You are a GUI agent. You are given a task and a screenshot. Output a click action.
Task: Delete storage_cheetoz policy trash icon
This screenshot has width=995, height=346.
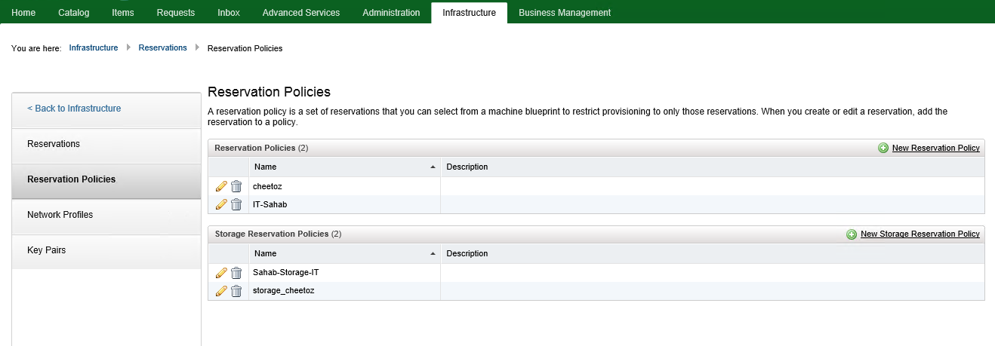[236, 291]
